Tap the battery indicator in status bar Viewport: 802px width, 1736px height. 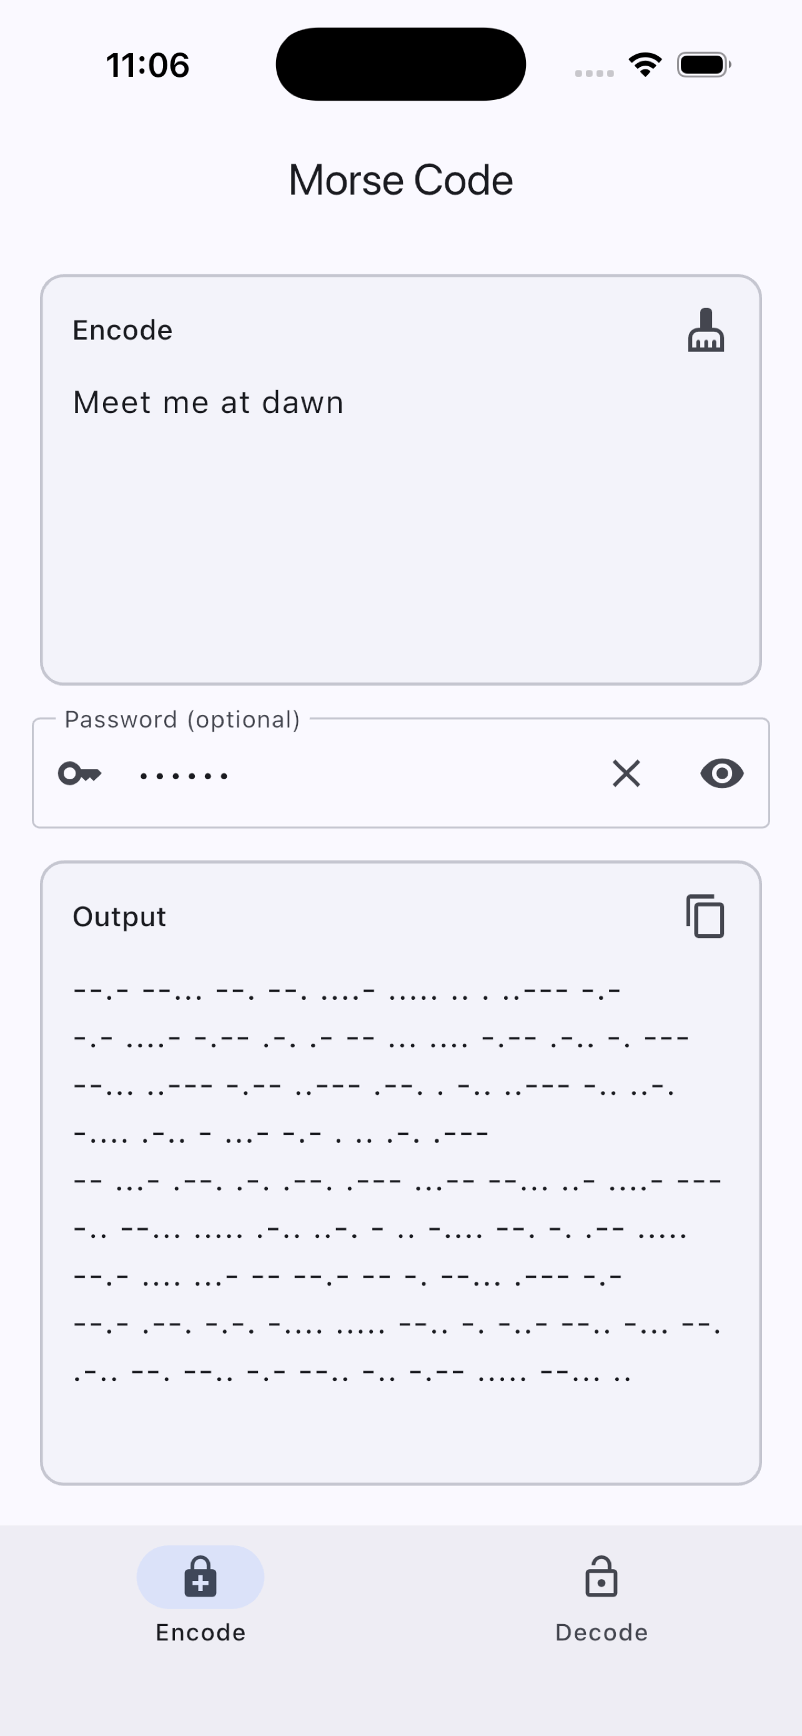coord(705,65)
